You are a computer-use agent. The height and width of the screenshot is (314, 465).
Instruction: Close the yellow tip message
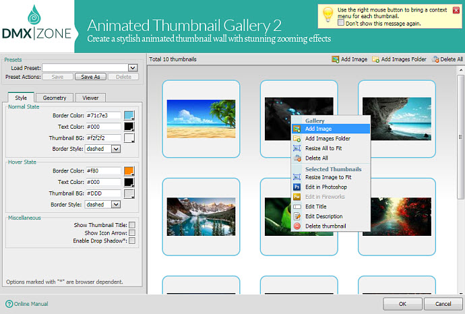point(456,10)
